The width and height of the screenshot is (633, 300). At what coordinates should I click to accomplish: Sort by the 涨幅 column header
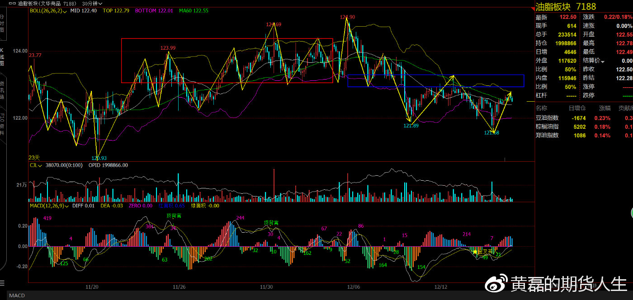[605, 108]
